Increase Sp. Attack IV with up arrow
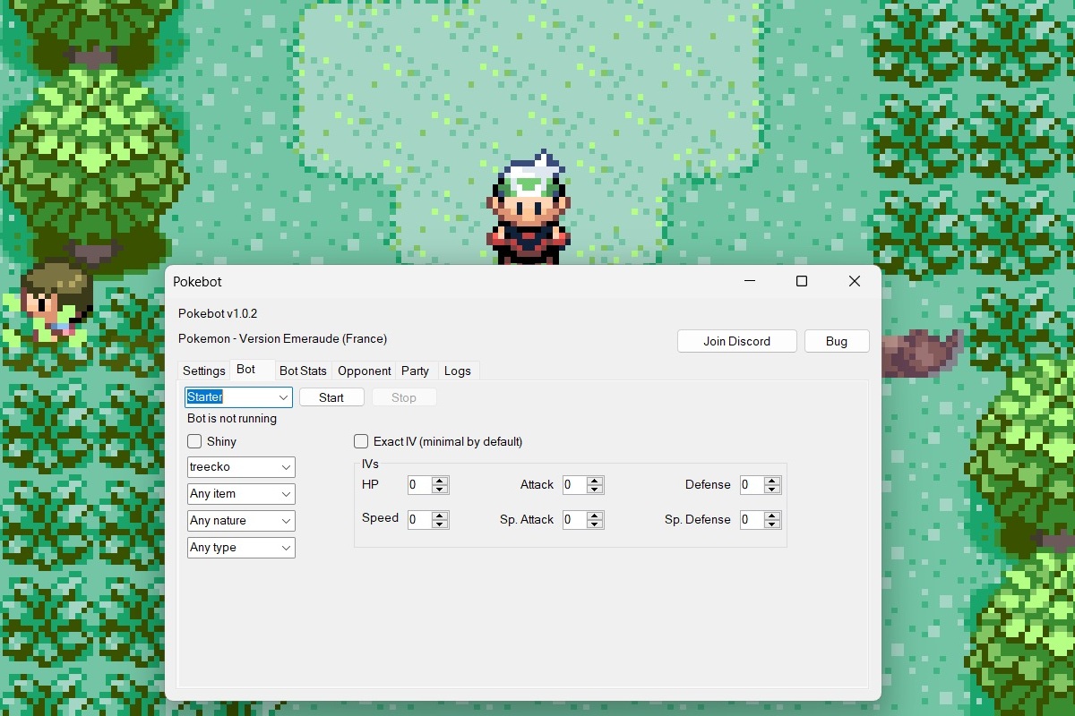This screenshot has height=716, width=1075. click(x=595, y=515)
